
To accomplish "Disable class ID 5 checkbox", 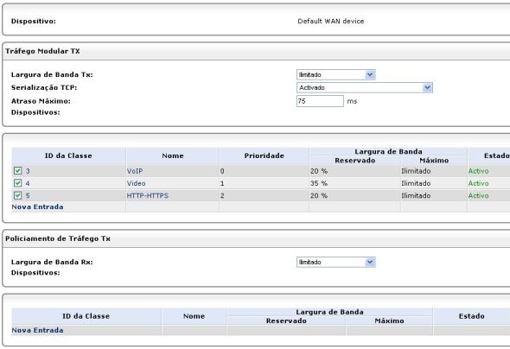I will [17, 195].
